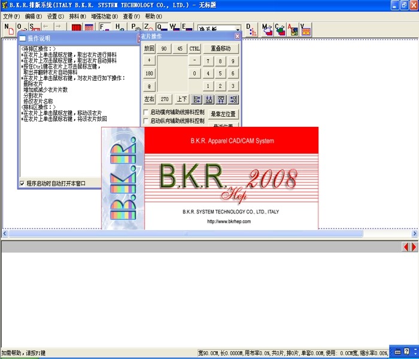Click the 左右 flip button
419x359 pixels.
(149, 99)
